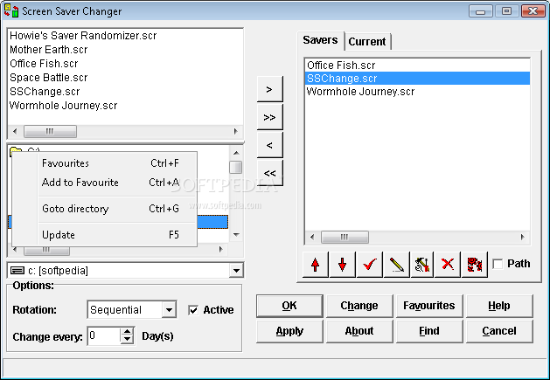Click the OK button
This screenshot has height=380, width=550.
click(289, 306)
